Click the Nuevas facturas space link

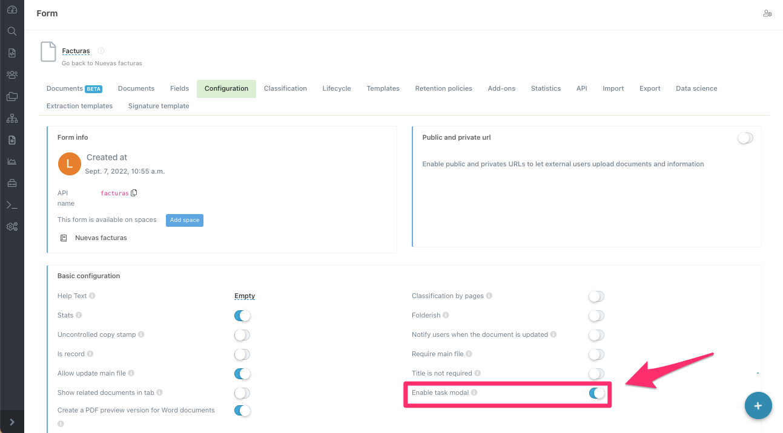[101, 238]
